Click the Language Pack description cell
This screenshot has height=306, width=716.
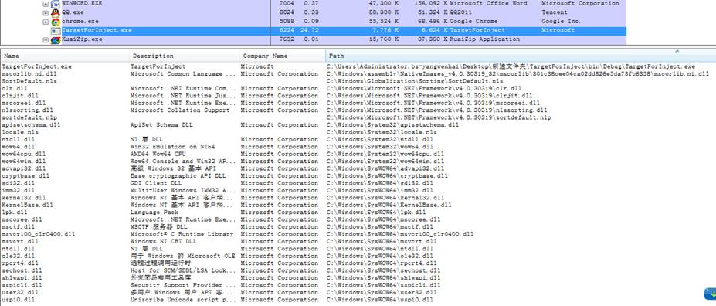(154, 212)
